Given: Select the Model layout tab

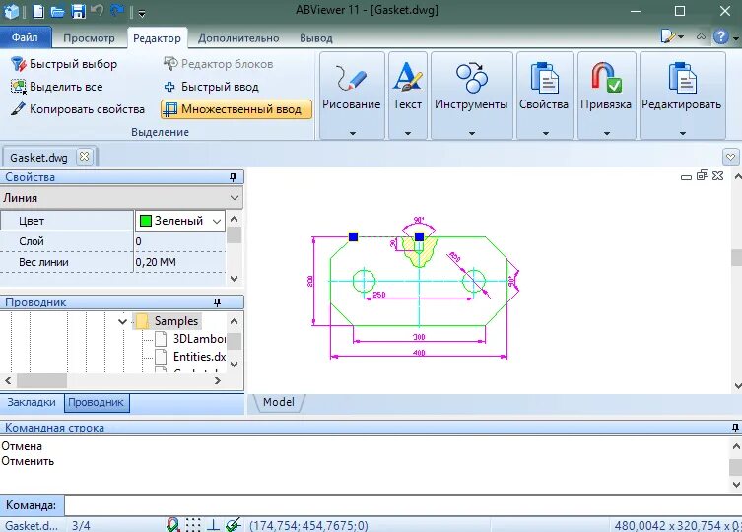Looking at the screenshot, I should (x=278, y=402).
